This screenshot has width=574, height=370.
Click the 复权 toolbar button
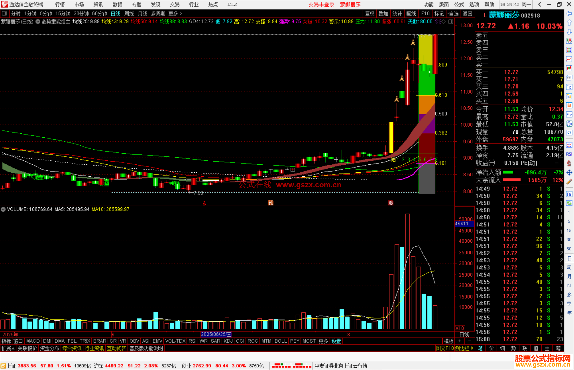pyautogui.click(x=370, y=14)
